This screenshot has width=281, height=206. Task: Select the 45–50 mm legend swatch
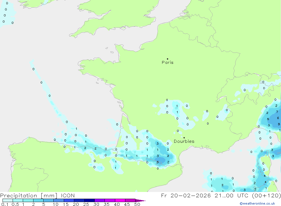(130, 200)
